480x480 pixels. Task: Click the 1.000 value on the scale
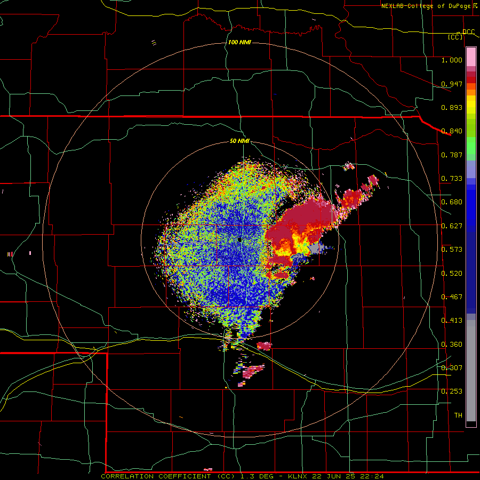coord(452,60)
